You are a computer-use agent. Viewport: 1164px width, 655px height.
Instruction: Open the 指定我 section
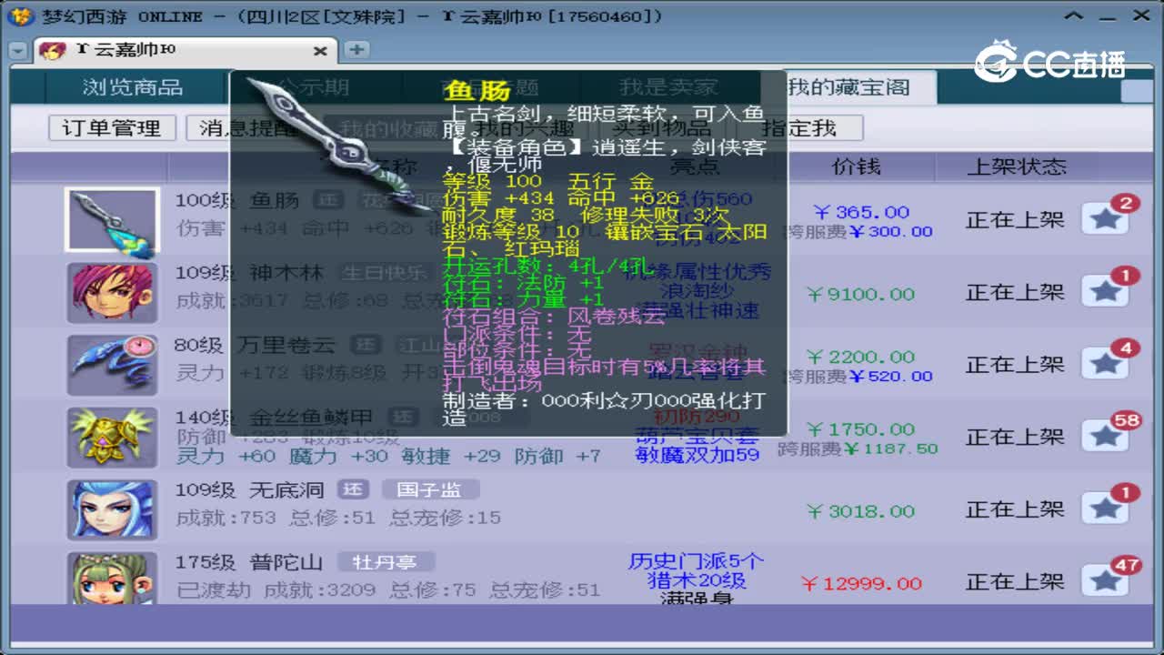tap(799, 128)
